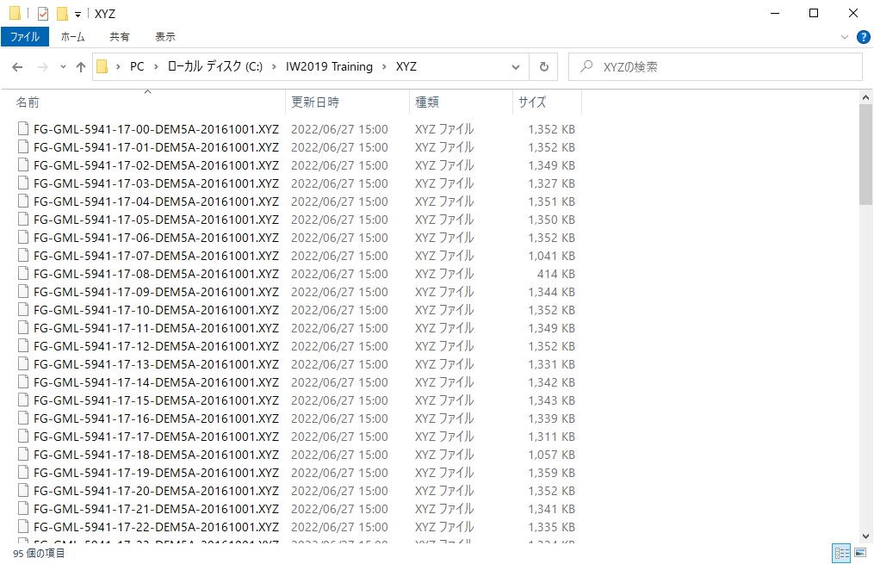The image size is (874, 564).
Task: Select file FG-GML-5941-17-20-DEM5A-20161001.XYZ
Action: [156, 491]
